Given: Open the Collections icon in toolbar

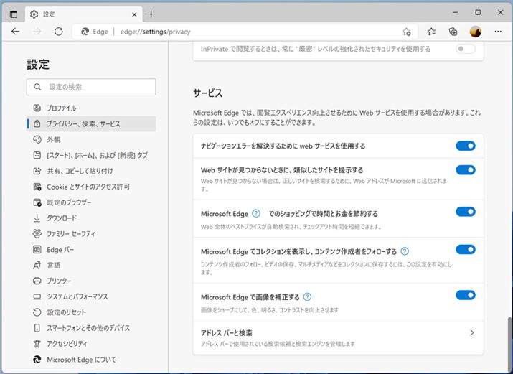Looking at the screenshot, I should tap(453, 32).
